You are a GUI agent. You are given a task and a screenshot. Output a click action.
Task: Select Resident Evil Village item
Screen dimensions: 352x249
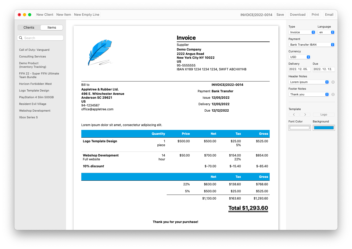click(x=33, y=104)
